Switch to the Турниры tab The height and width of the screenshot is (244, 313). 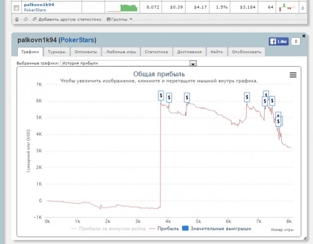56,52
